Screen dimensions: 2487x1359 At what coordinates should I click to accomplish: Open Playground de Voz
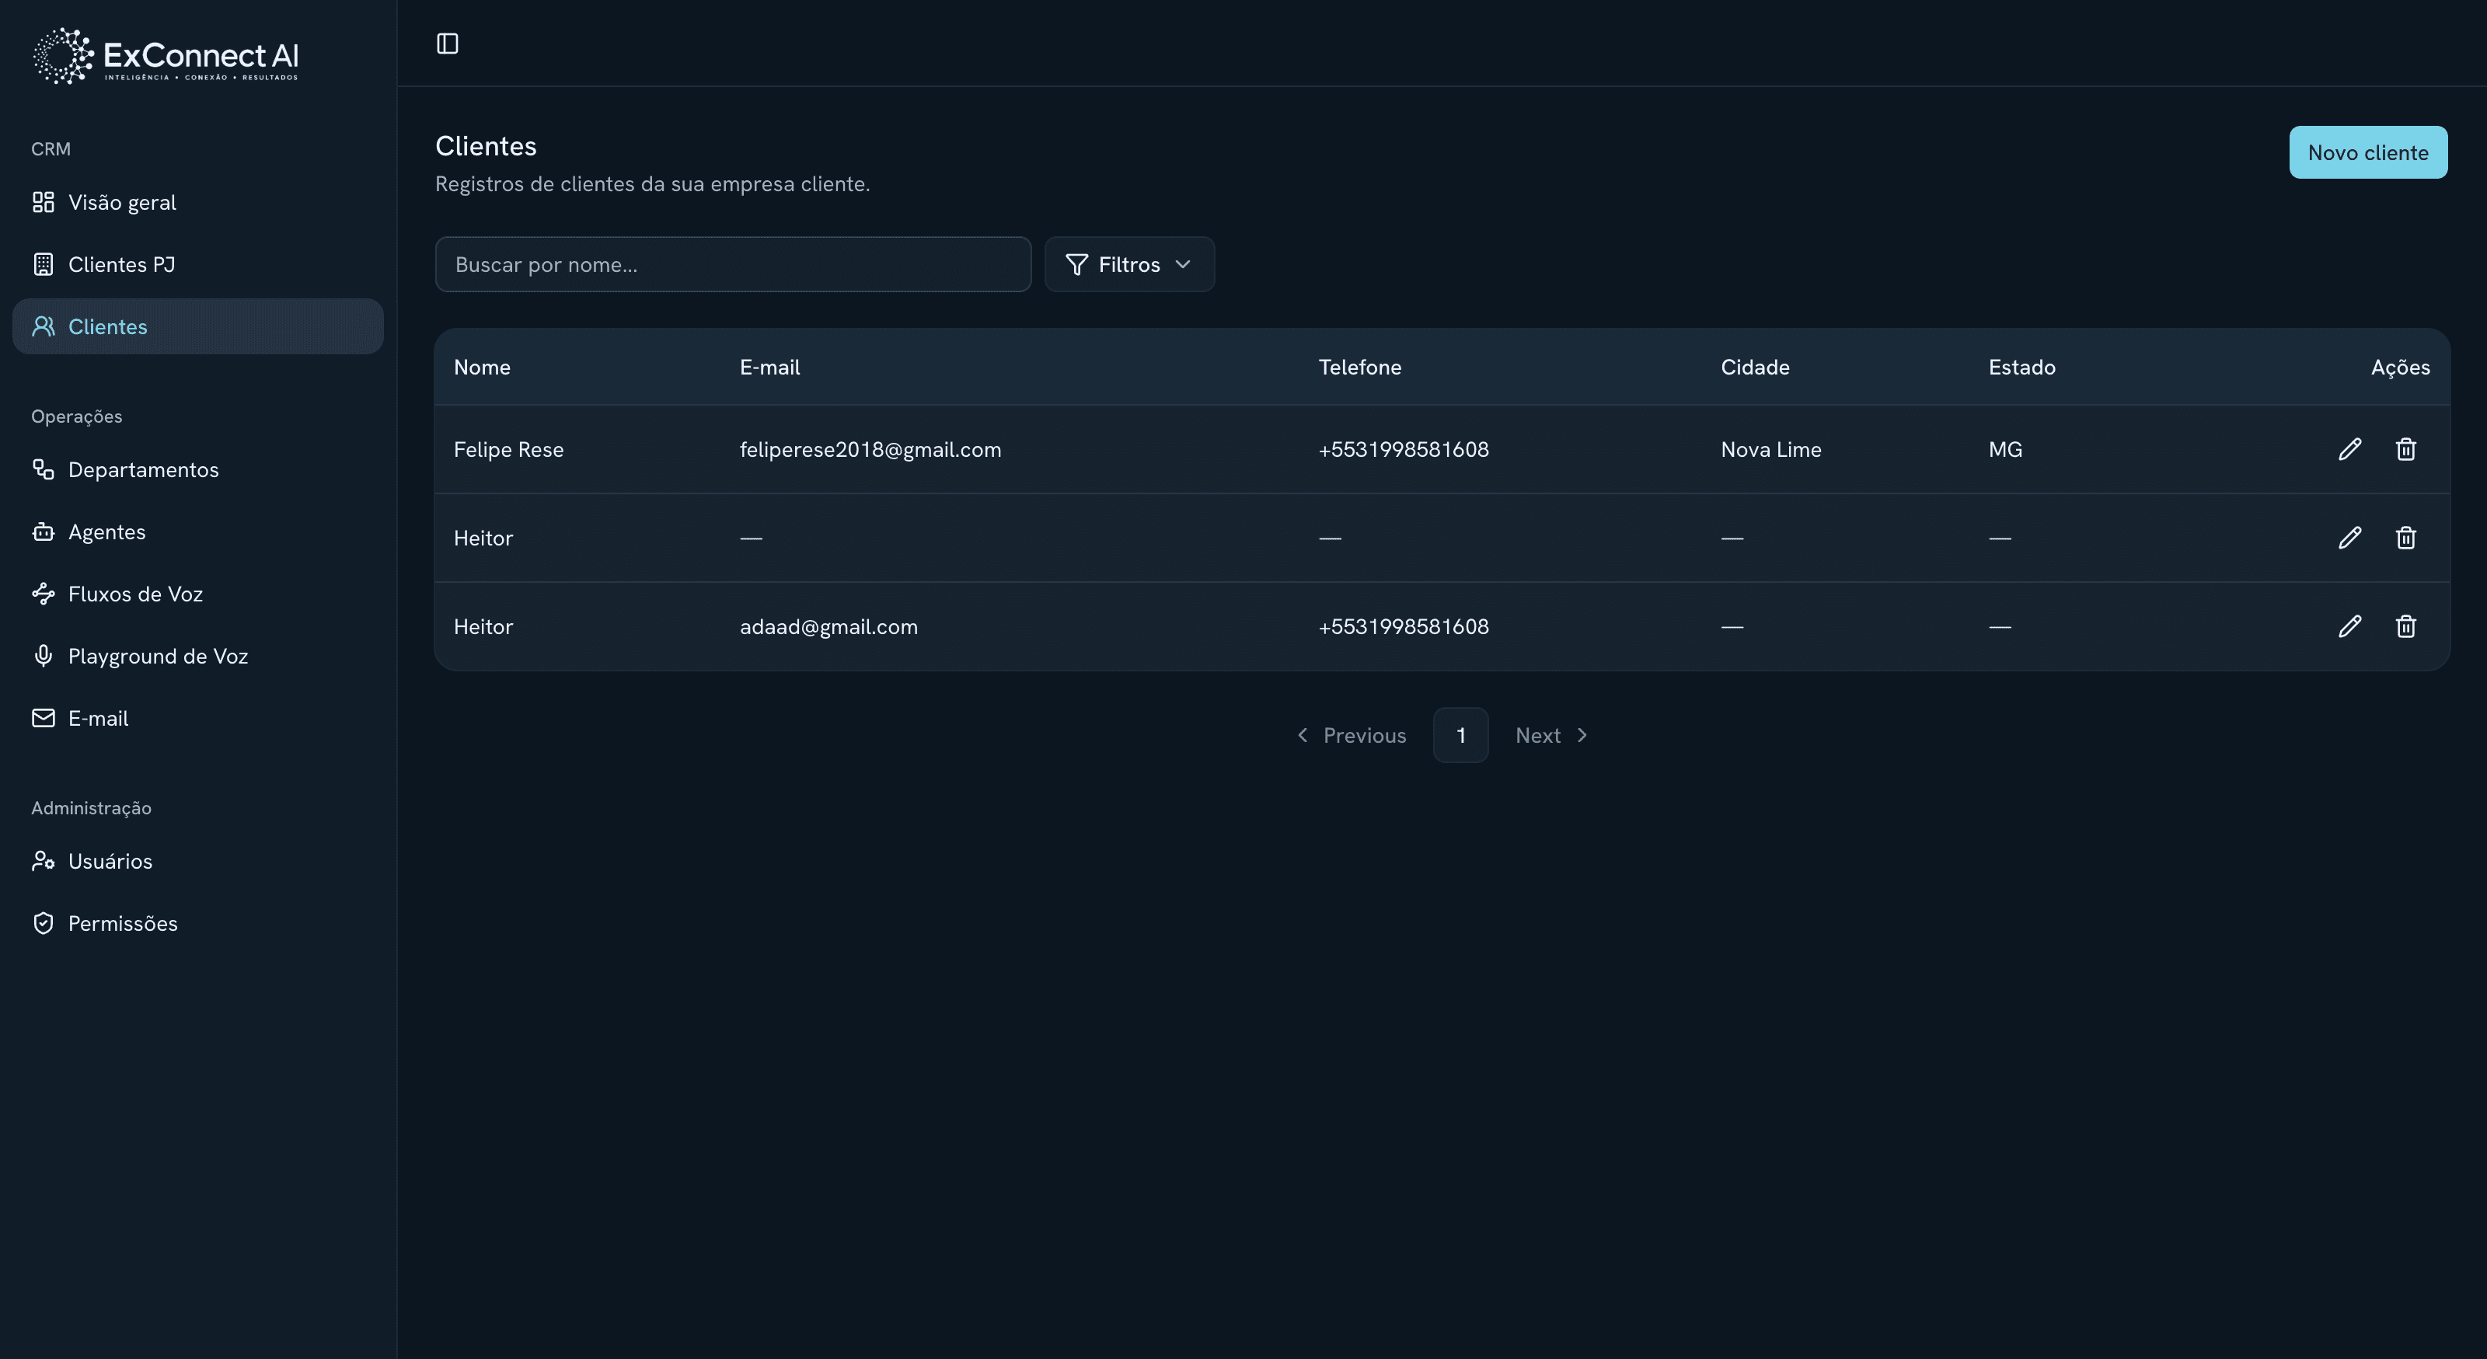click(198, 657)
